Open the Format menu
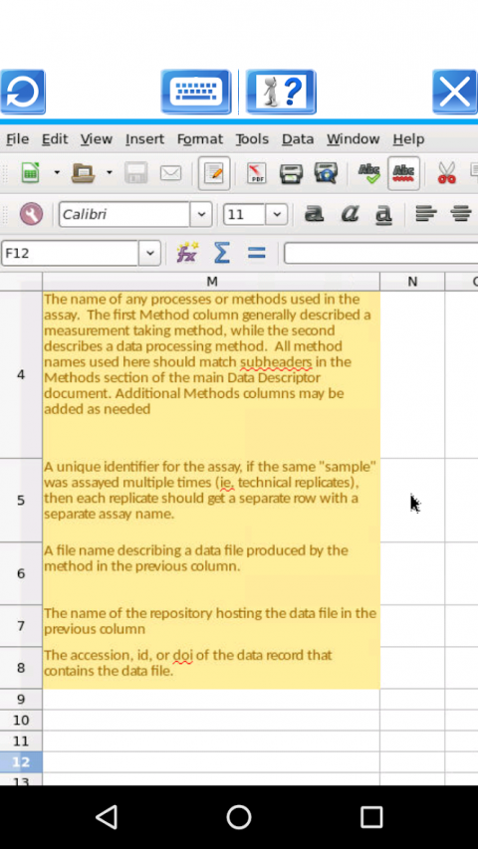 [x=200, y=139]
